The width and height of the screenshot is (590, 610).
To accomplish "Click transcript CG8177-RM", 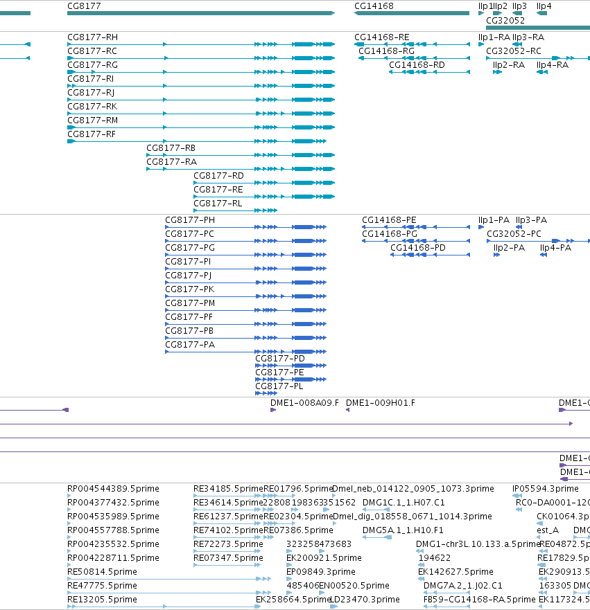I will 93,120.
